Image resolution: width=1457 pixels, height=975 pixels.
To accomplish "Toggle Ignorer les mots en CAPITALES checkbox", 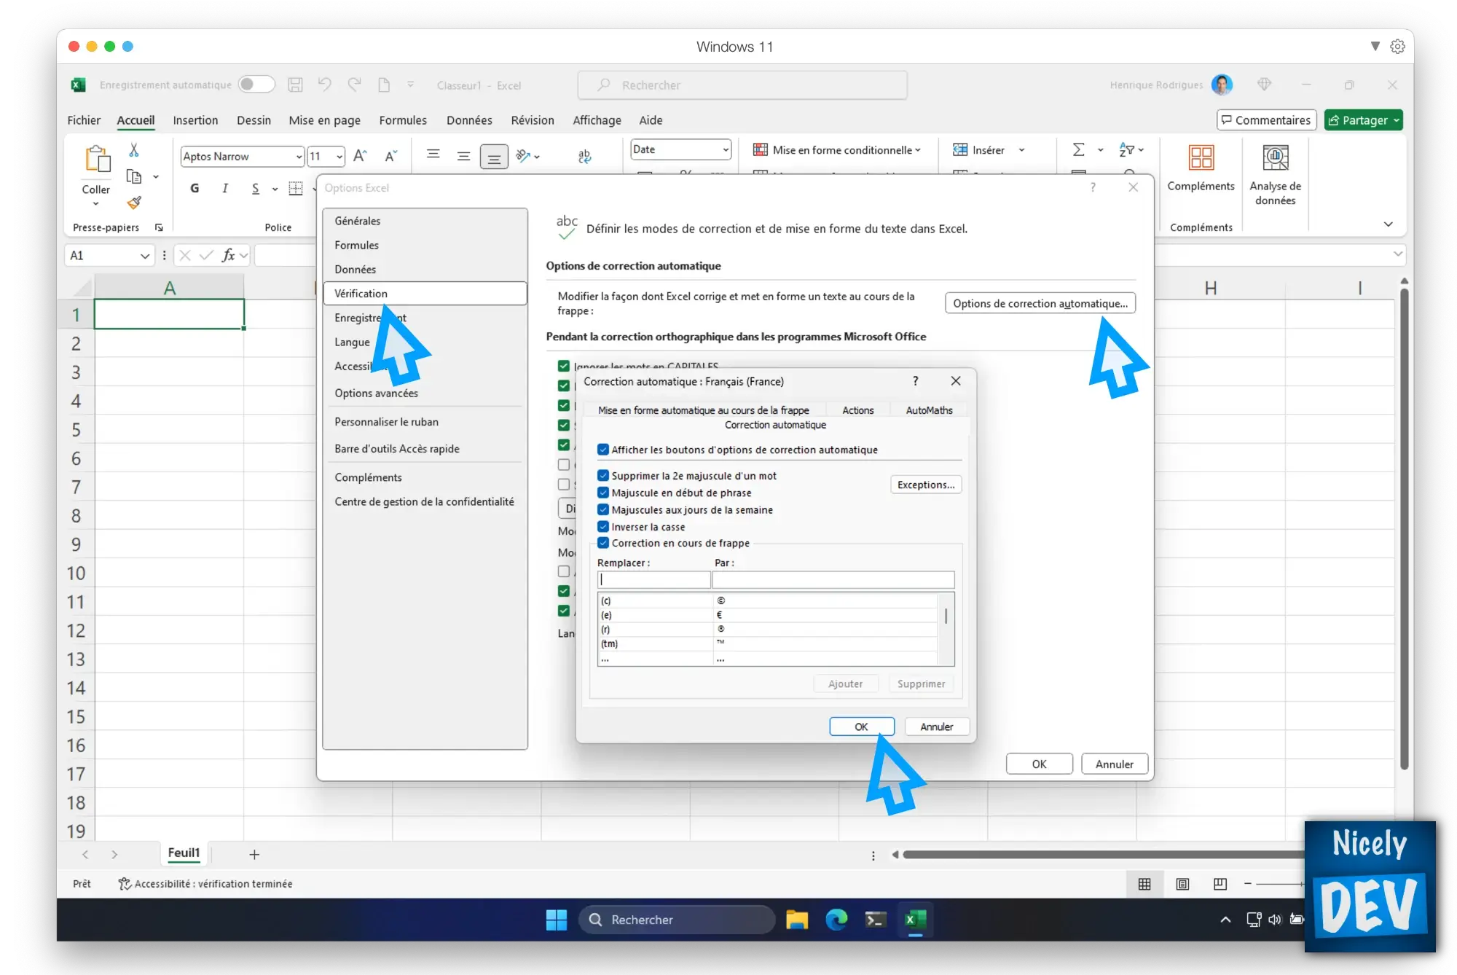I will [564, 366].
